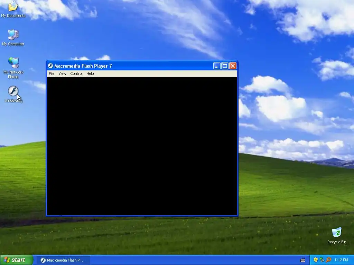Click the Macromedia Flash Player 7 title bar
This screenshot has height=265, width=354.
[142, 66]
